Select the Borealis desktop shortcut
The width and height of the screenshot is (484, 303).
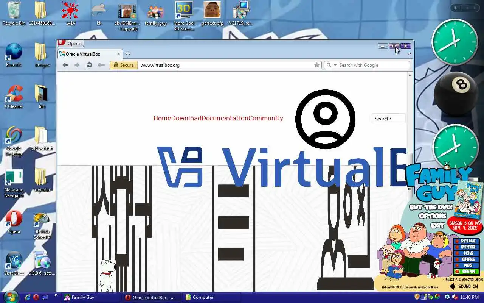pyautogui.click(x=14, y=55)
